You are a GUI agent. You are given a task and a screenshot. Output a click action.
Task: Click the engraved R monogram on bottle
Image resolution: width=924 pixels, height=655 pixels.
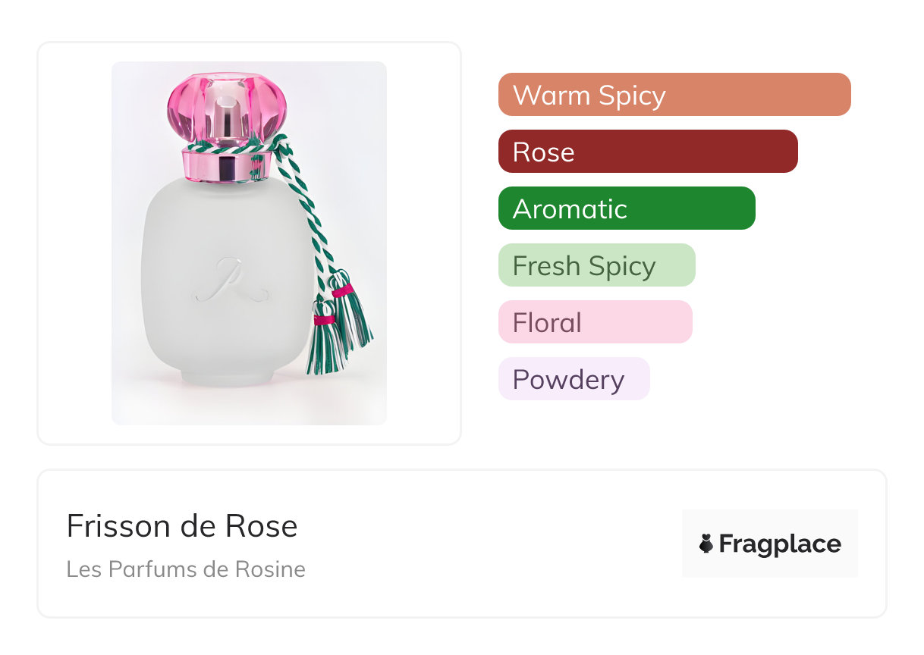[x=230, y=280]
